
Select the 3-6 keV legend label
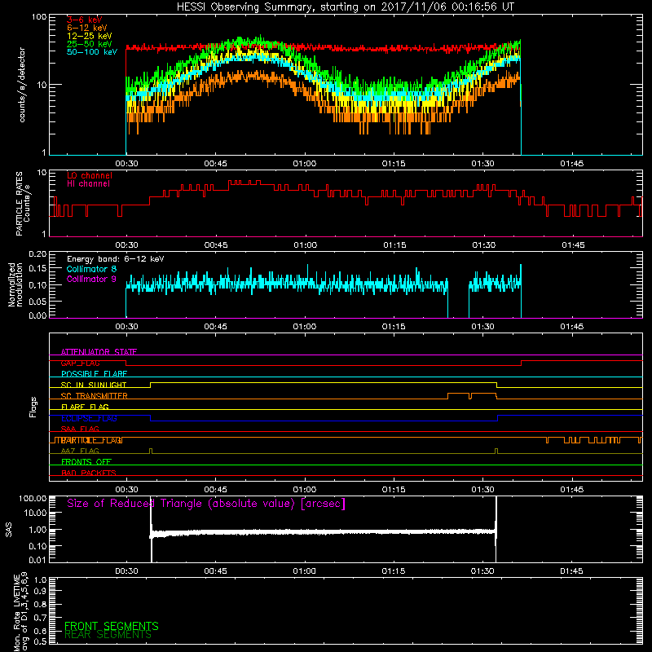tap(85, 20)
